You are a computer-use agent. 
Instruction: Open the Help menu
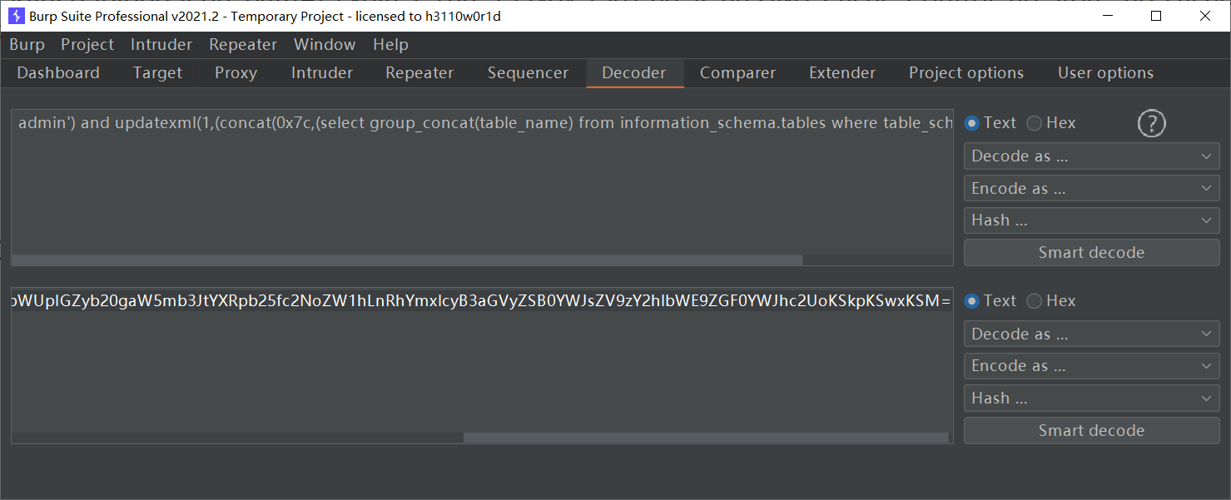390,45
